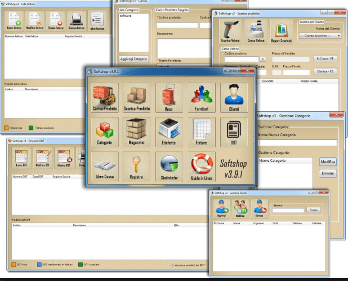Open altre funzioni in Lista Fatture window
Viewport: 348px width, 281px height.
point(97,21)
